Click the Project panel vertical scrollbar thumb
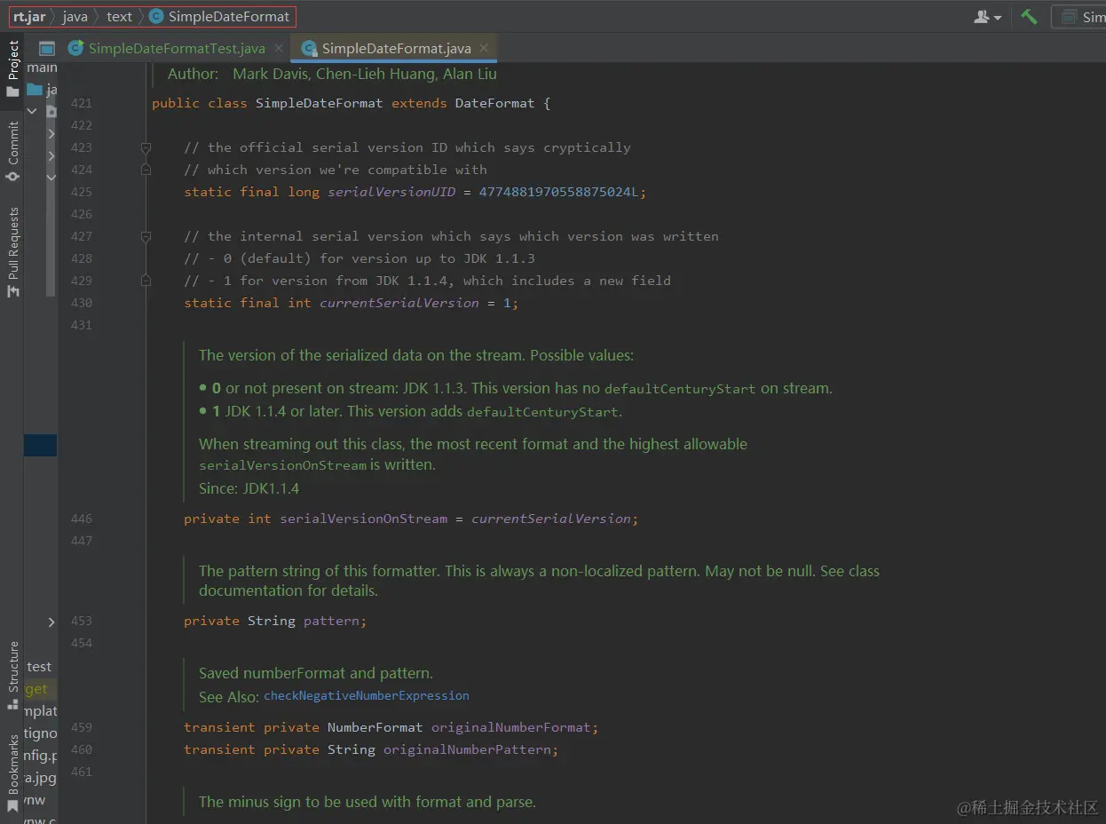 (51, 204)
